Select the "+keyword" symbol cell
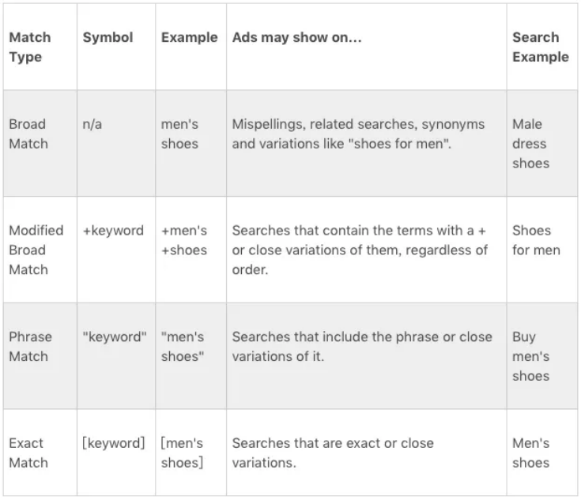581x500 pixels. [x=113, y=231]
